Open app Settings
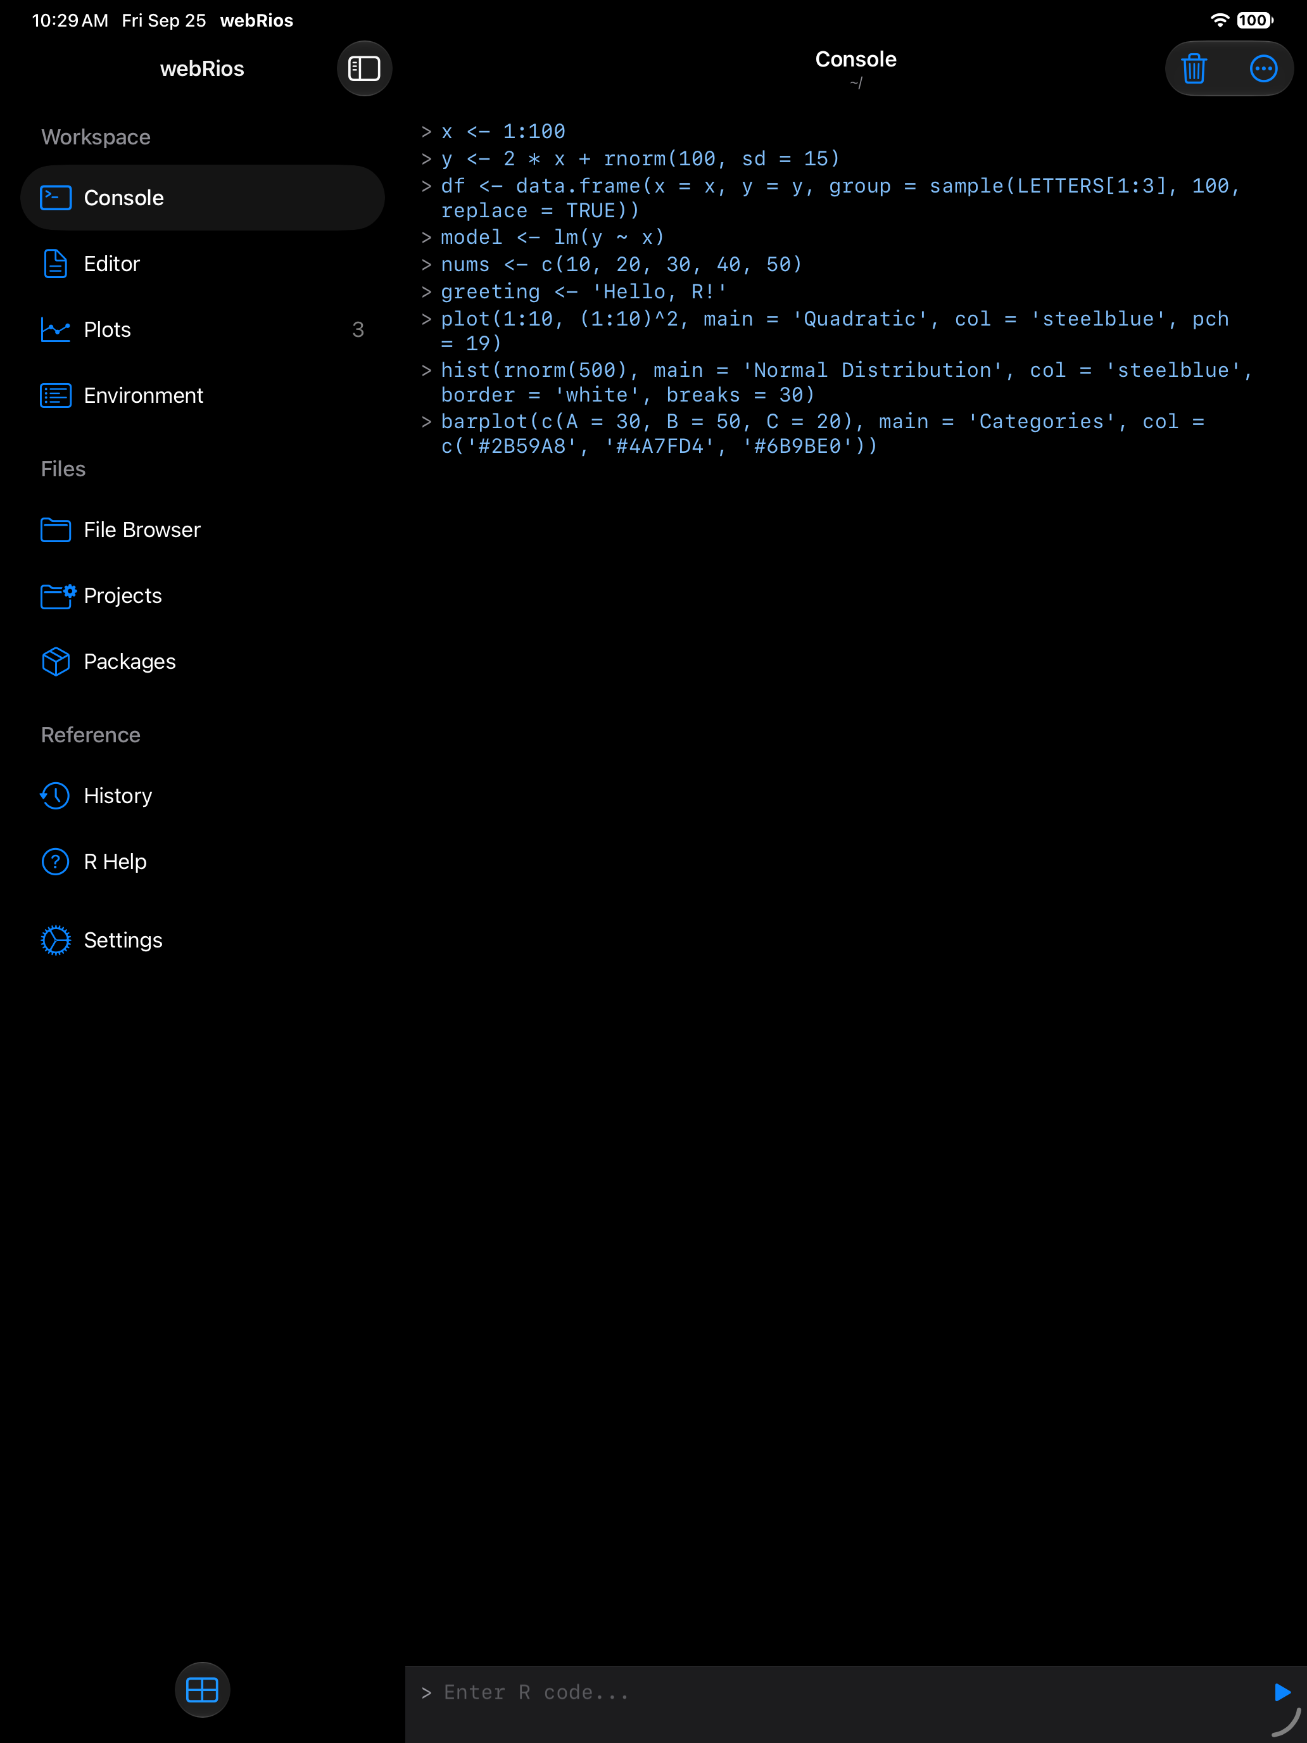 pyautogui.click(x=203, y=940)
